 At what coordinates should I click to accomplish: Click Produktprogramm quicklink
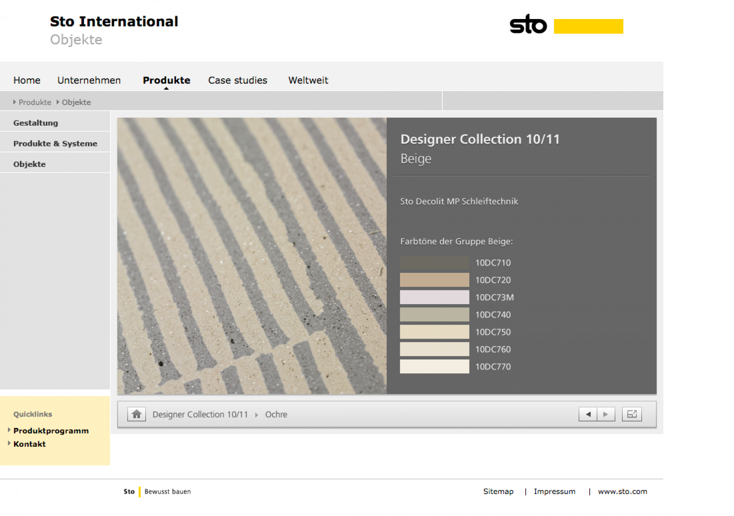(51, 431)
